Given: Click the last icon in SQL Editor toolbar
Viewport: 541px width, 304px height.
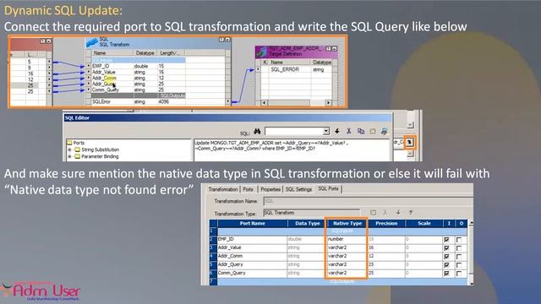Looking at the screenshot, I should 385,132.
